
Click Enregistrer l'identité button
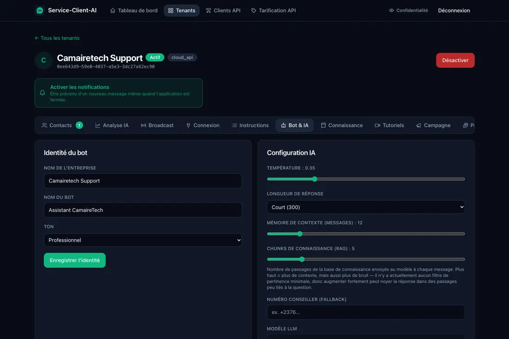point(74,260)
